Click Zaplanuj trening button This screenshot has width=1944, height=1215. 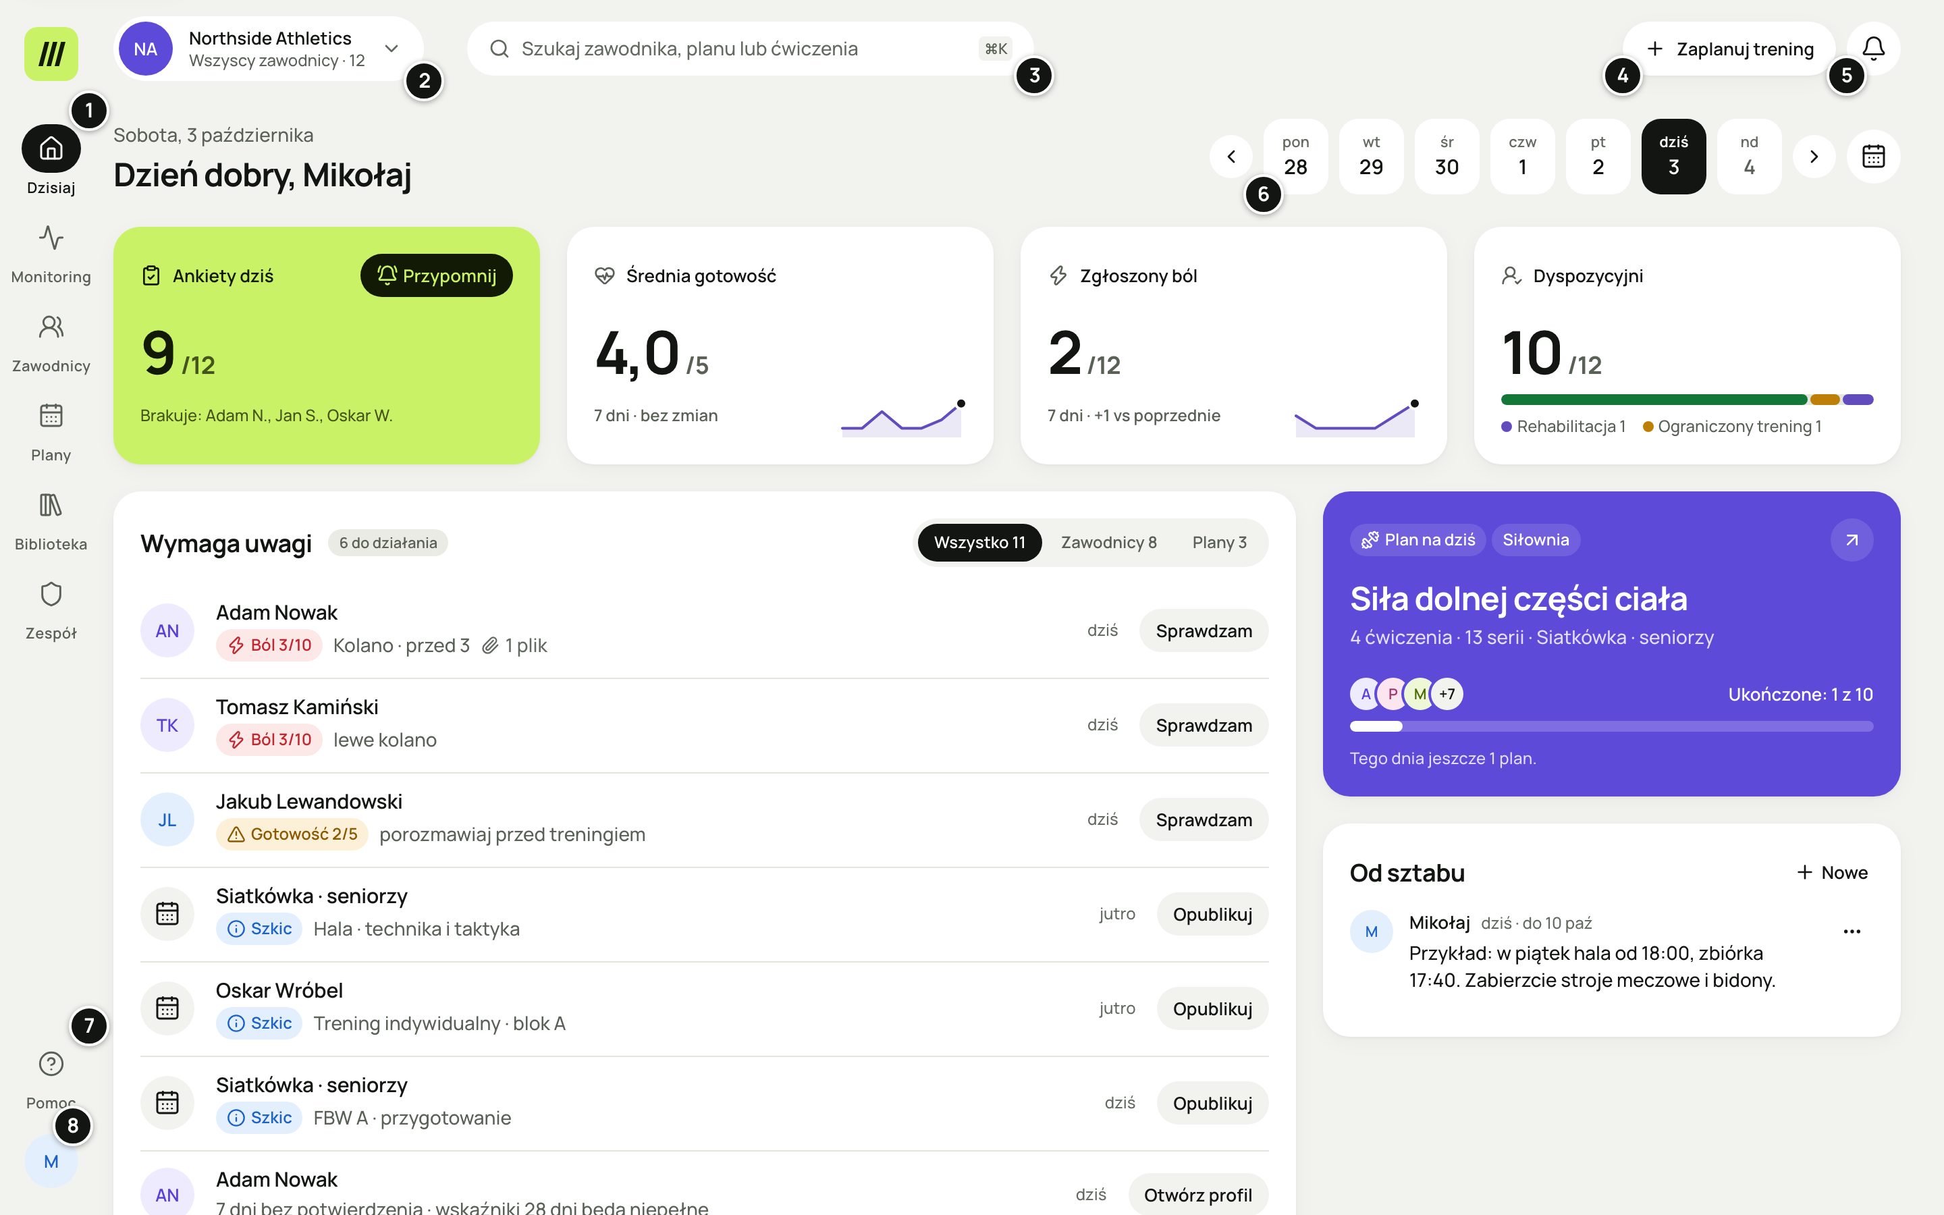click(1729, 48)
